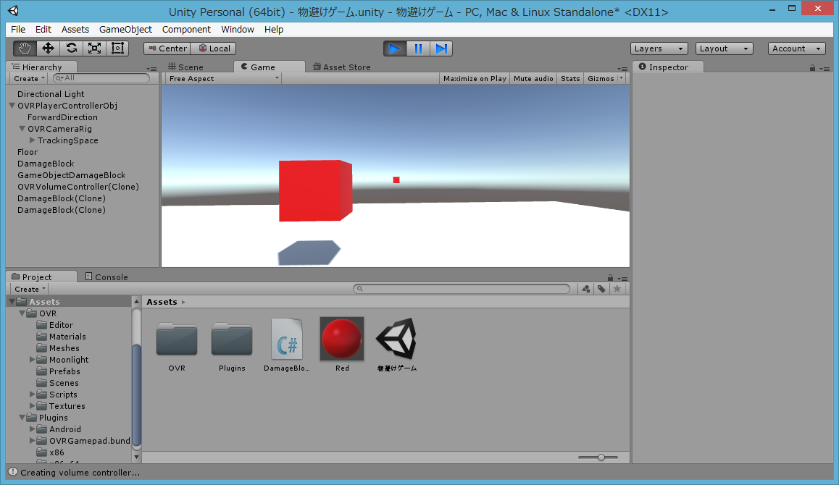Open Gizmos dropdown arrow

coord(621,79)
